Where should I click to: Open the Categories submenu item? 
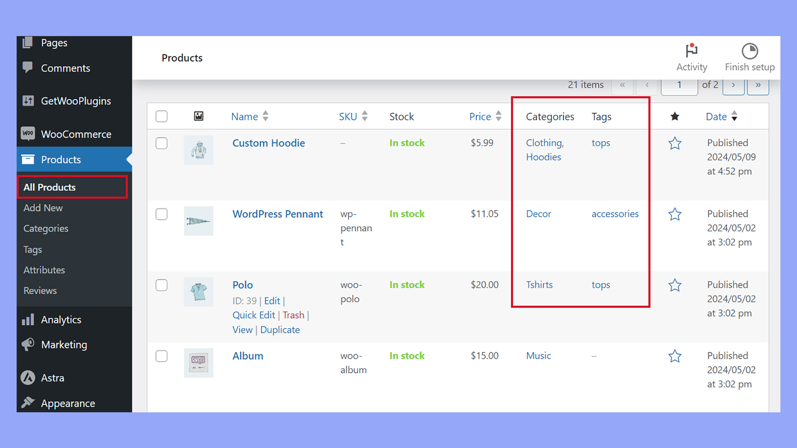point(46,229)
